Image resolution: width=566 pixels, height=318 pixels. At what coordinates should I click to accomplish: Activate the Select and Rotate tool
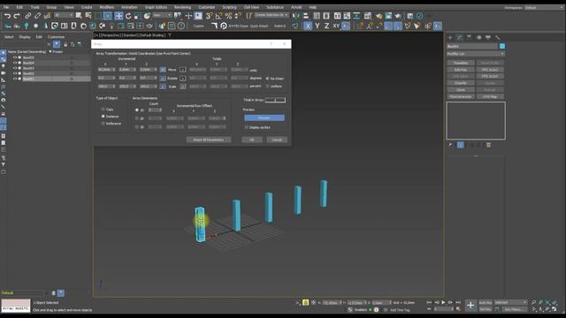(x=128, y=16)
